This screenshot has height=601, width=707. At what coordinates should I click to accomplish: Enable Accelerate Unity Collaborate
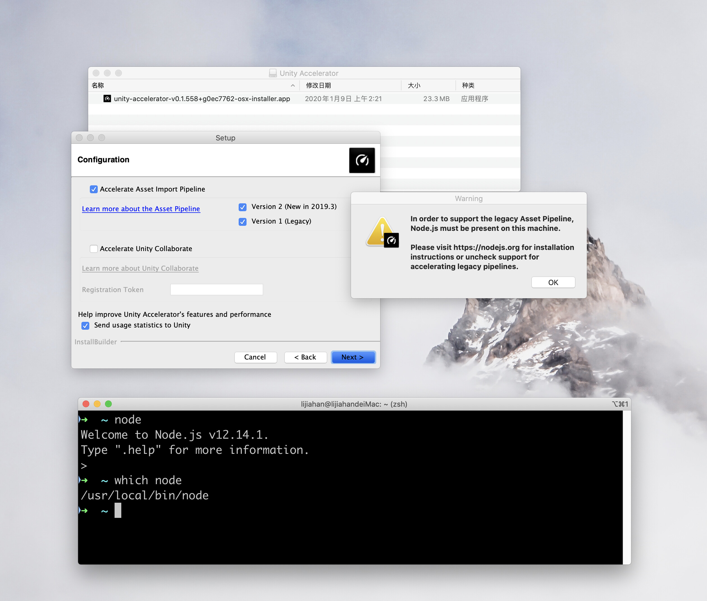coord(94,249)
